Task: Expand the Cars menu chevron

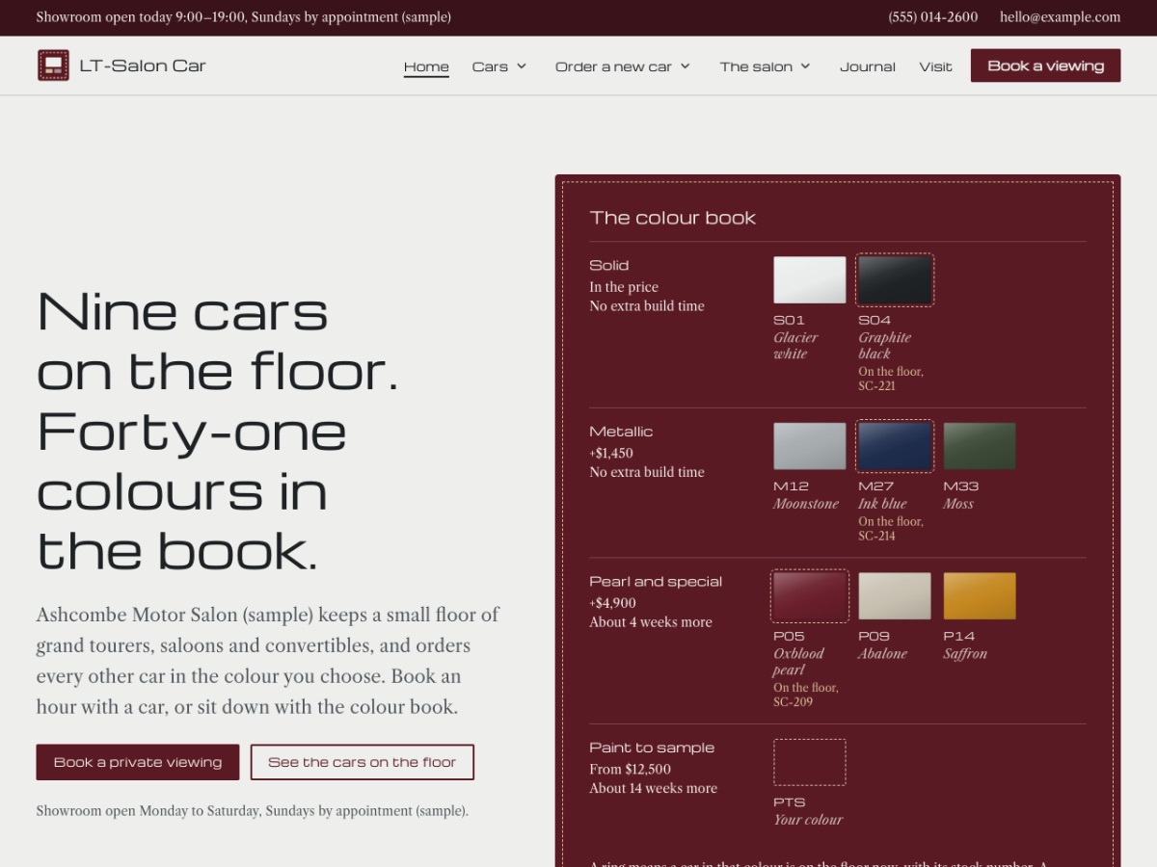Action: tap(522, 66)
